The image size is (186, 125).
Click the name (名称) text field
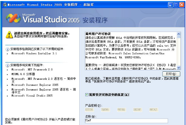pyautogui.click(x=126, y=121)
